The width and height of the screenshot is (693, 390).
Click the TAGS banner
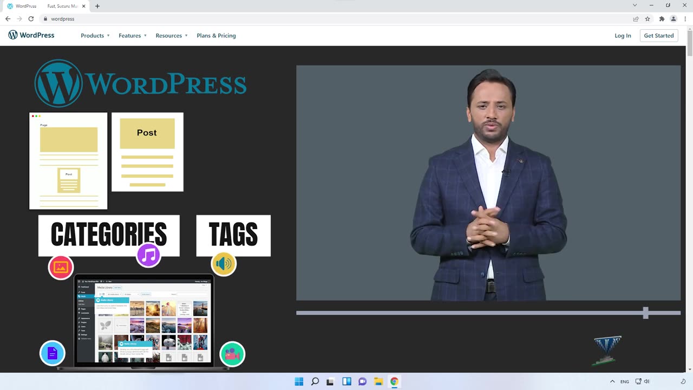point(233,235)
